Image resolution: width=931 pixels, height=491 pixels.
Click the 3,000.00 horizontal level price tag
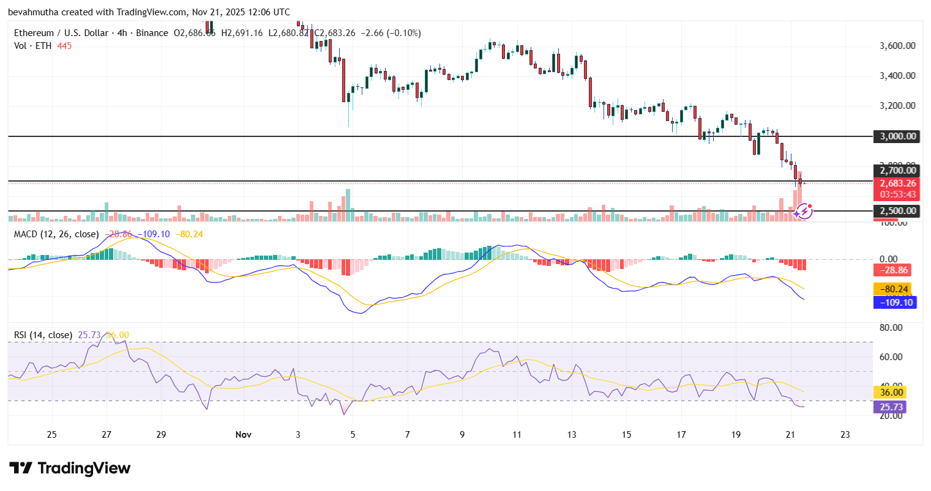tap(896, 136)
